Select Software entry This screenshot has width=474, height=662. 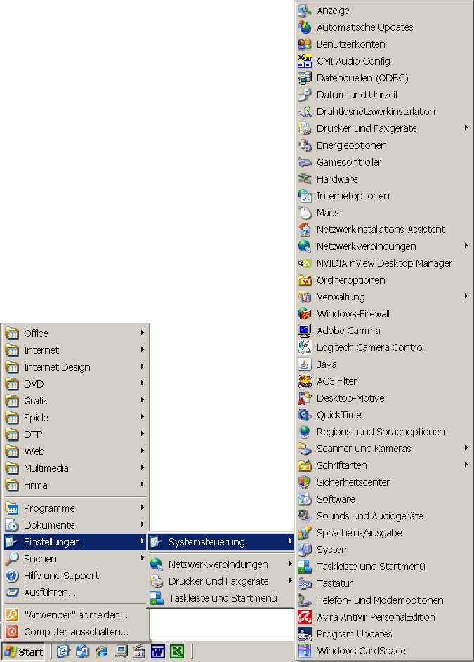tap(384, 499)
